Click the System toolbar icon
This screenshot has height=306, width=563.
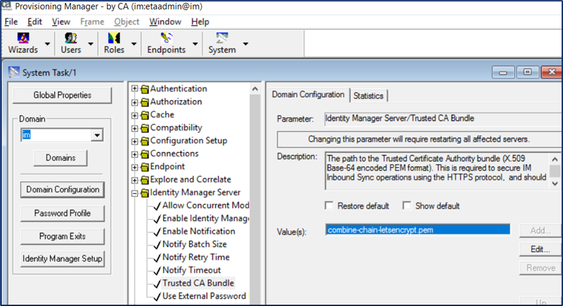point(222,39)
